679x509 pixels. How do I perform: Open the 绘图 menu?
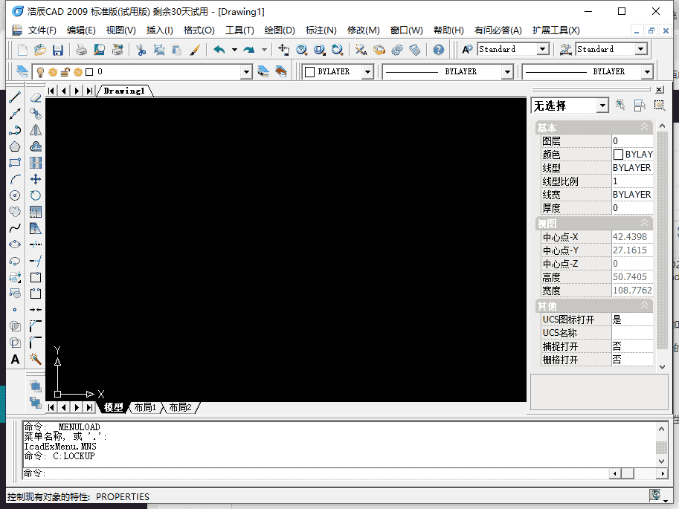pyautogui.click(x=279, y=30)
